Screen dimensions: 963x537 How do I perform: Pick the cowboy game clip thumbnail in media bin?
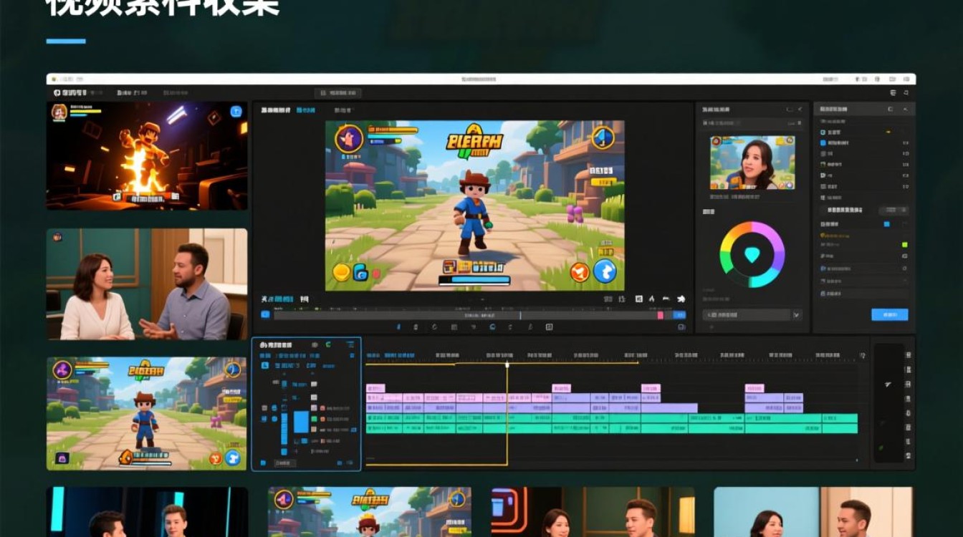point(147,414)
